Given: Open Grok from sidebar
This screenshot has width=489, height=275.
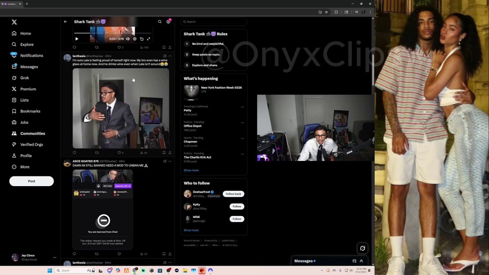Looking at the screenshot, I should pyautogui.click(x=20, y=78).
